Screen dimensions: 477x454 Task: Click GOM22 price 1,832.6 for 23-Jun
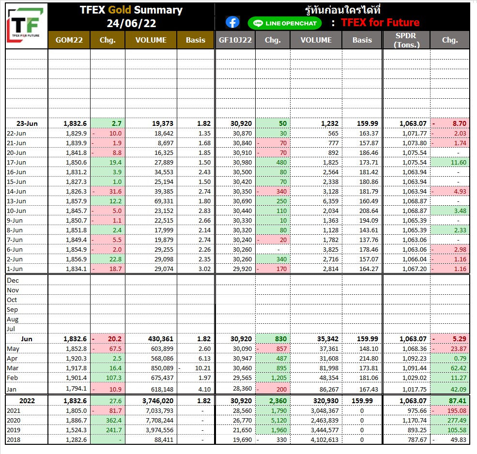75,123
